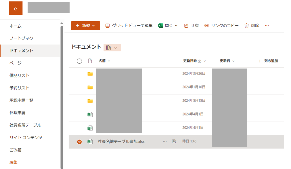
Task: Click the orange 'e' site logo
Action: pos(16,8)
